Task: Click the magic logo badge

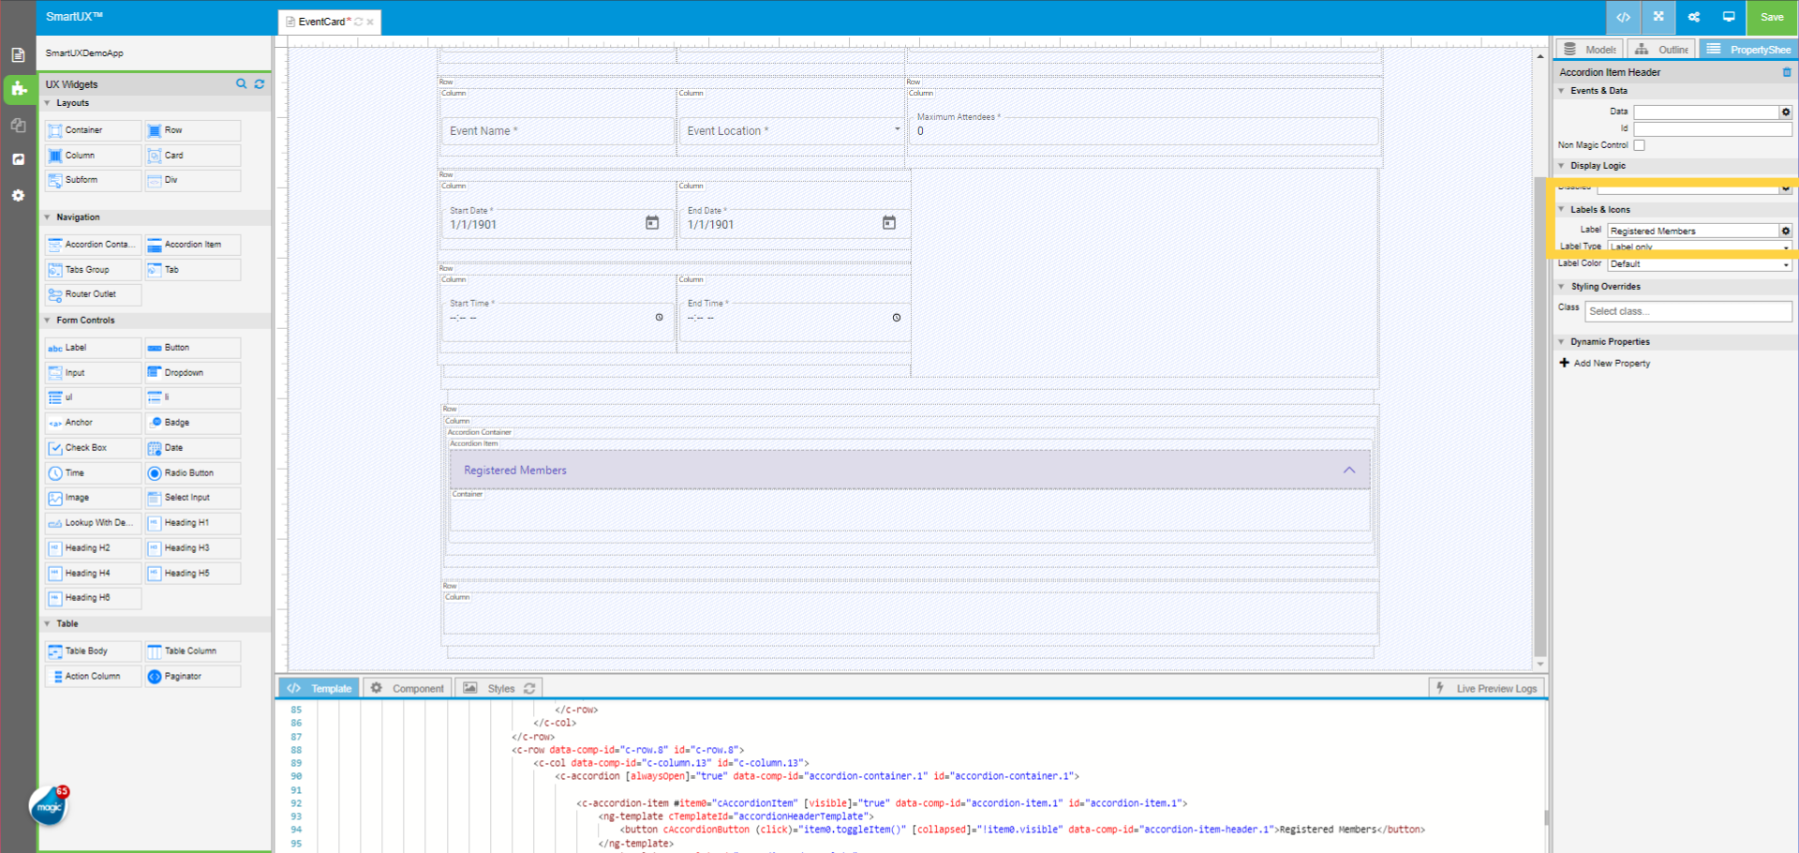Action: pos(49,806)
